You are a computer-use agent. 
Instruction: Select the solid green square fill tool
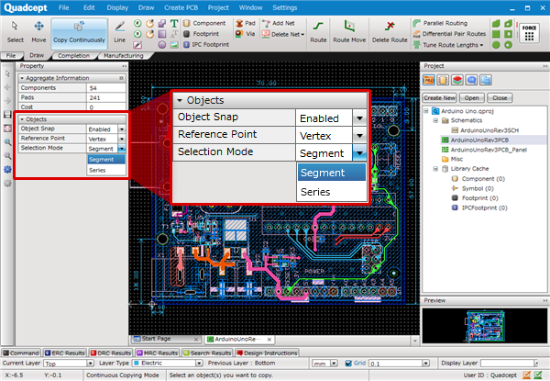point(496,34)
